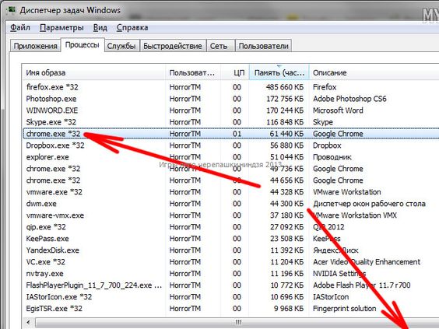This screenshot has height=329, width=439.
Task: Select the WINWORD.EXE process
Action: (x=230, y=110)
